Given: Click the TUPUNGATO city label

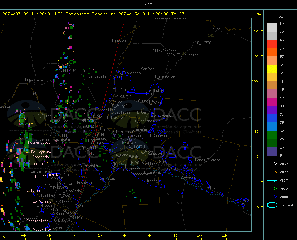Looking at the screenshot, I should [59, 188].
